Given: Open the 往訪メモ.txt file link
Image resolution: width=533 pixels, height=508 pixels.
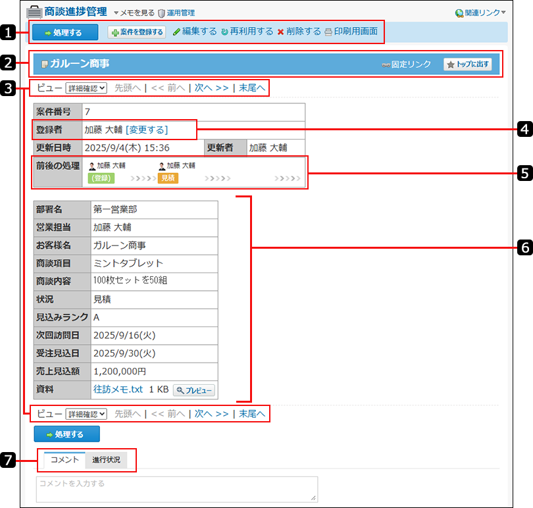Looking at the screenshot, I should (118, 390).
